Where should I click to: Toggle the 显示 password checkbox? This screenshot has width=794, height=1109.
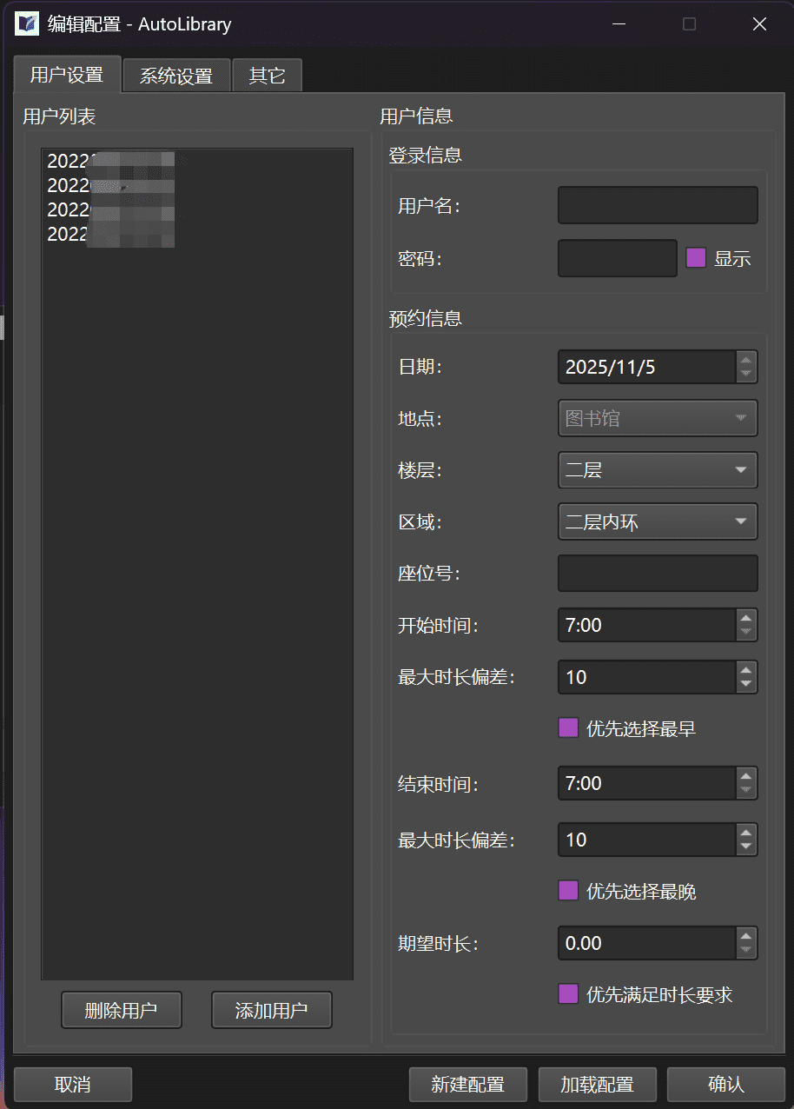click(696, 258)
